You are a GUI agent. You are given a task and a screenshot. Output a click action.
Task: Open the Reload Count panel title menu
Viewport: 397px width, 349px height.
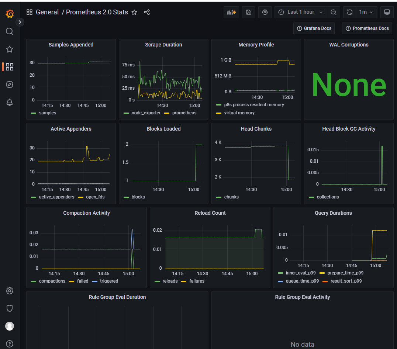coord(210,213)
